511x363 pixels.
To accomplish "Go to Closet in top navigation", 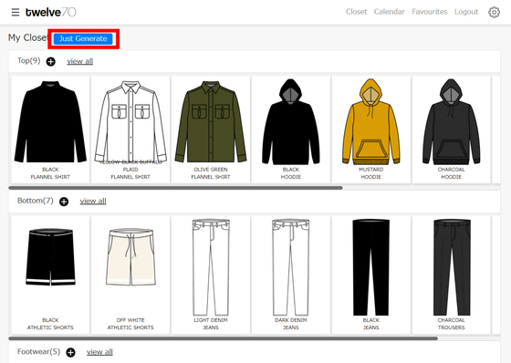I will click(x=356, y=12).
